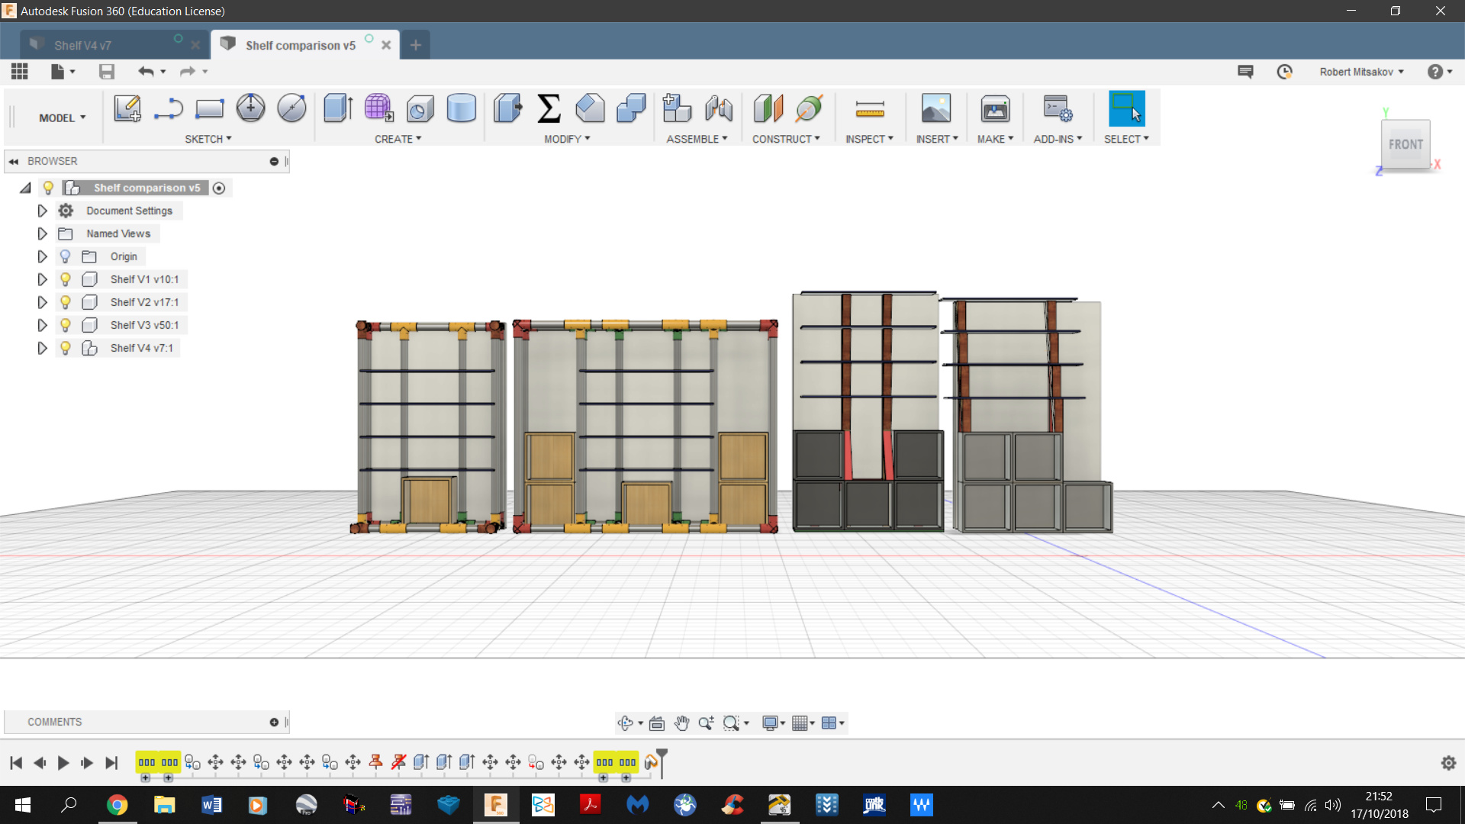Expand the Shelf V1 v10:1 component
Screen dimensions: 1465x824
(x=43, y=279)
